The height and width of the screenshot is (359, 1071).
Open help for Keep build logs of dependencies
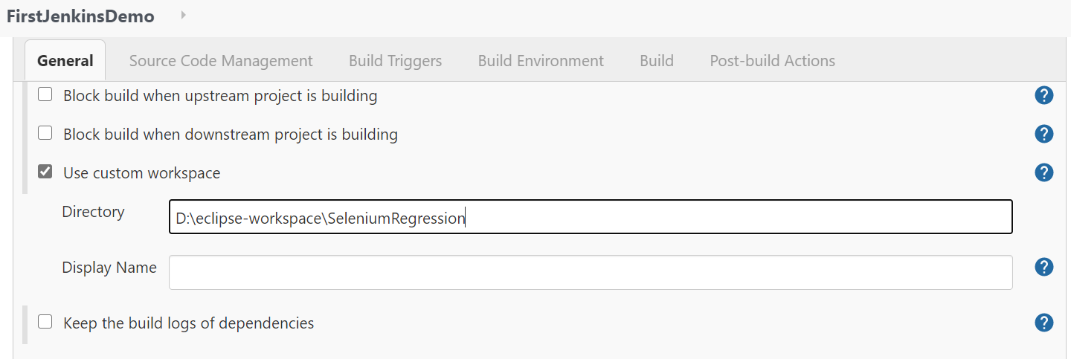click(x=1044, y=323)
